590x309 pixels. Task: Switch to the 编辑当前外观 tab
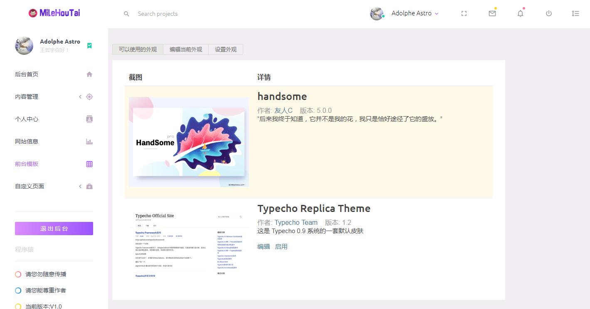click(x=186, y=49)
